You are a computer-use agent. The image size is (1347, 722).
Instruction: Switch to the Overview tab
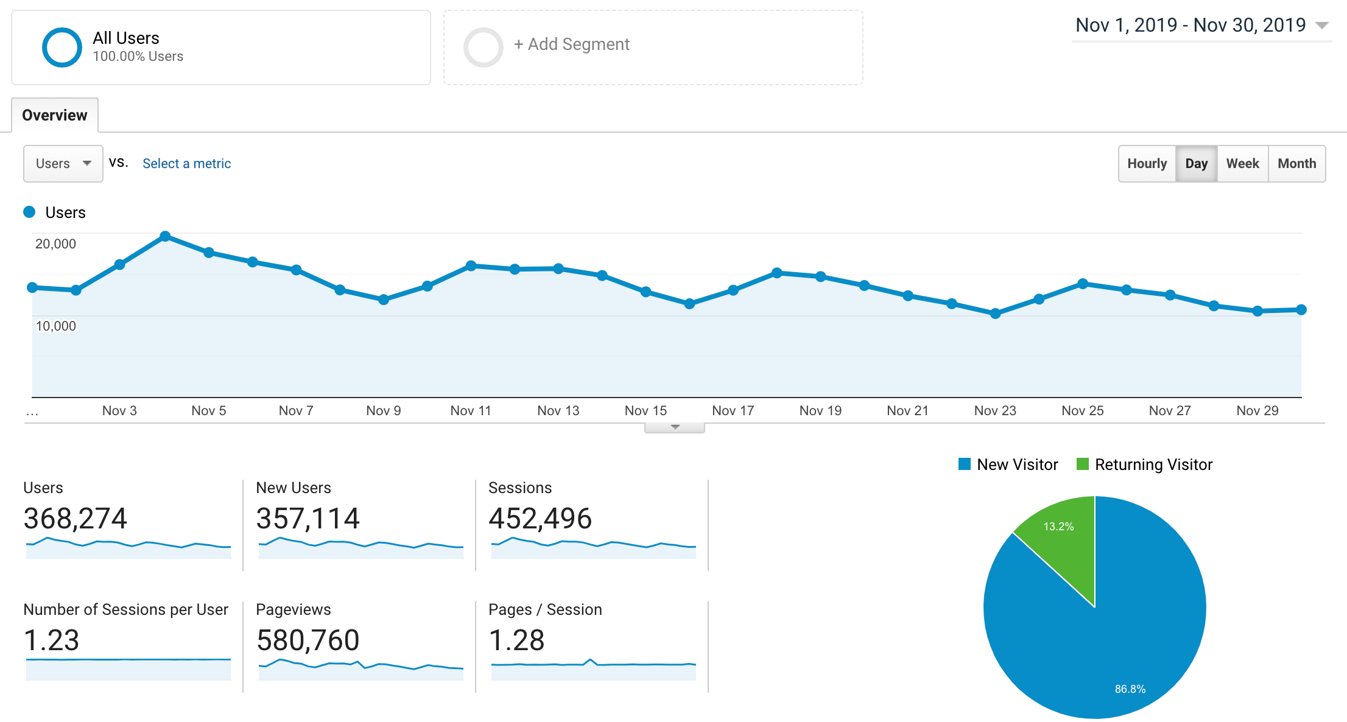55,114
